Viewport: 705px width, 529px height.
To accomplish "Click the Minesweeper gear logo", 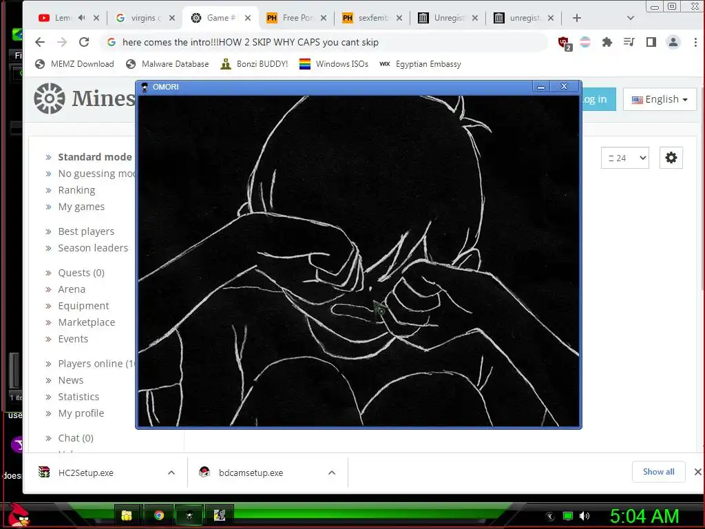I will (x=50, y=98).
